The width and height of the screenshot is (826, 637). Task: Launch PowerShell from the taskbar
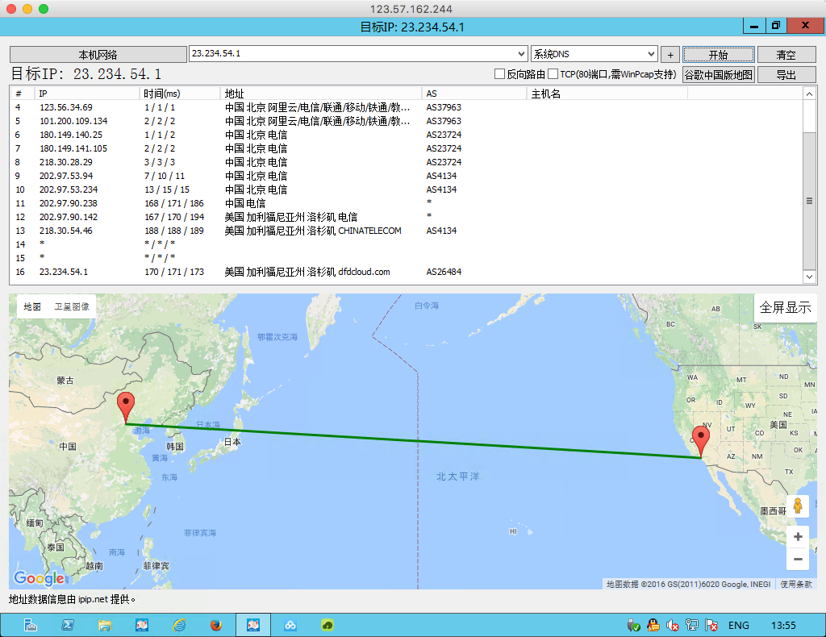point(69,625)
